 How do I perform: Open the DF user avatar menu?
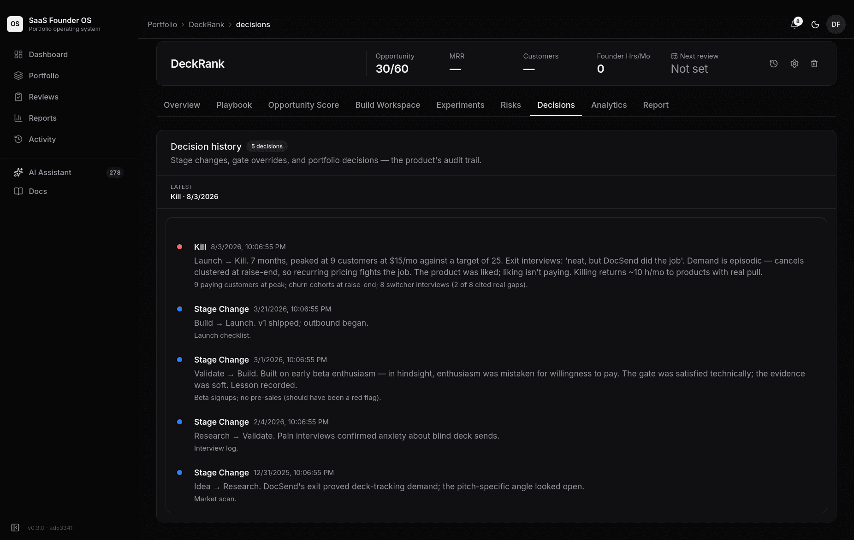[x=836, y=24]
